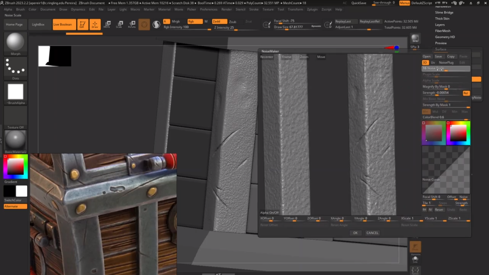
Task: Select the Move transform icon
Action: tap(107, 25)
